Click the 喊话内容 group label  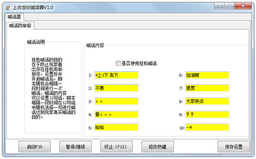95,45
